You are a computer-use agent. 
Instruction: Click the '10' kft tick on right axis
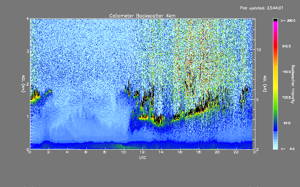pyautogui.click(x=258, y=50)
